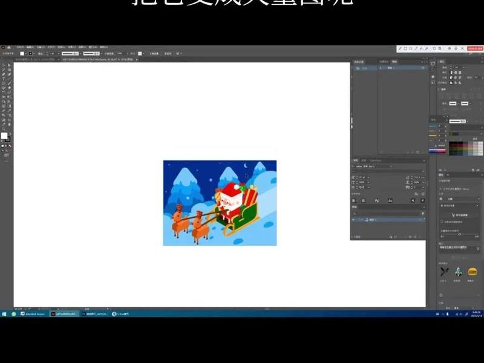This screenshot has height=363, width=484.
Task: Open the Edit menu
Action: pos(30,47)
